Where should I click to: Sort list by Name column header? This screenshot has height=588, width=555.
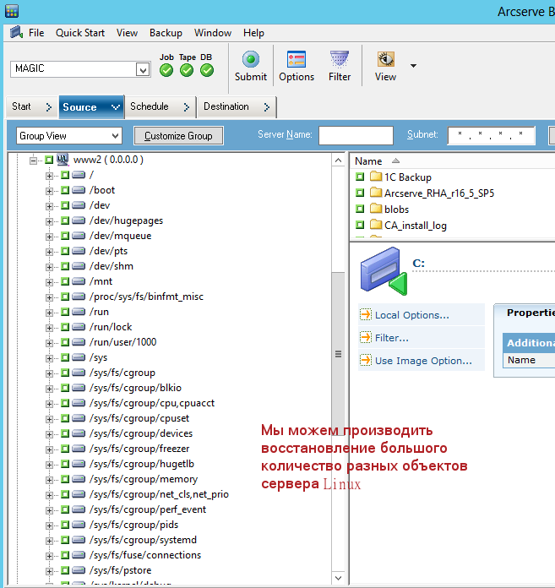click(x=368, y=161)
